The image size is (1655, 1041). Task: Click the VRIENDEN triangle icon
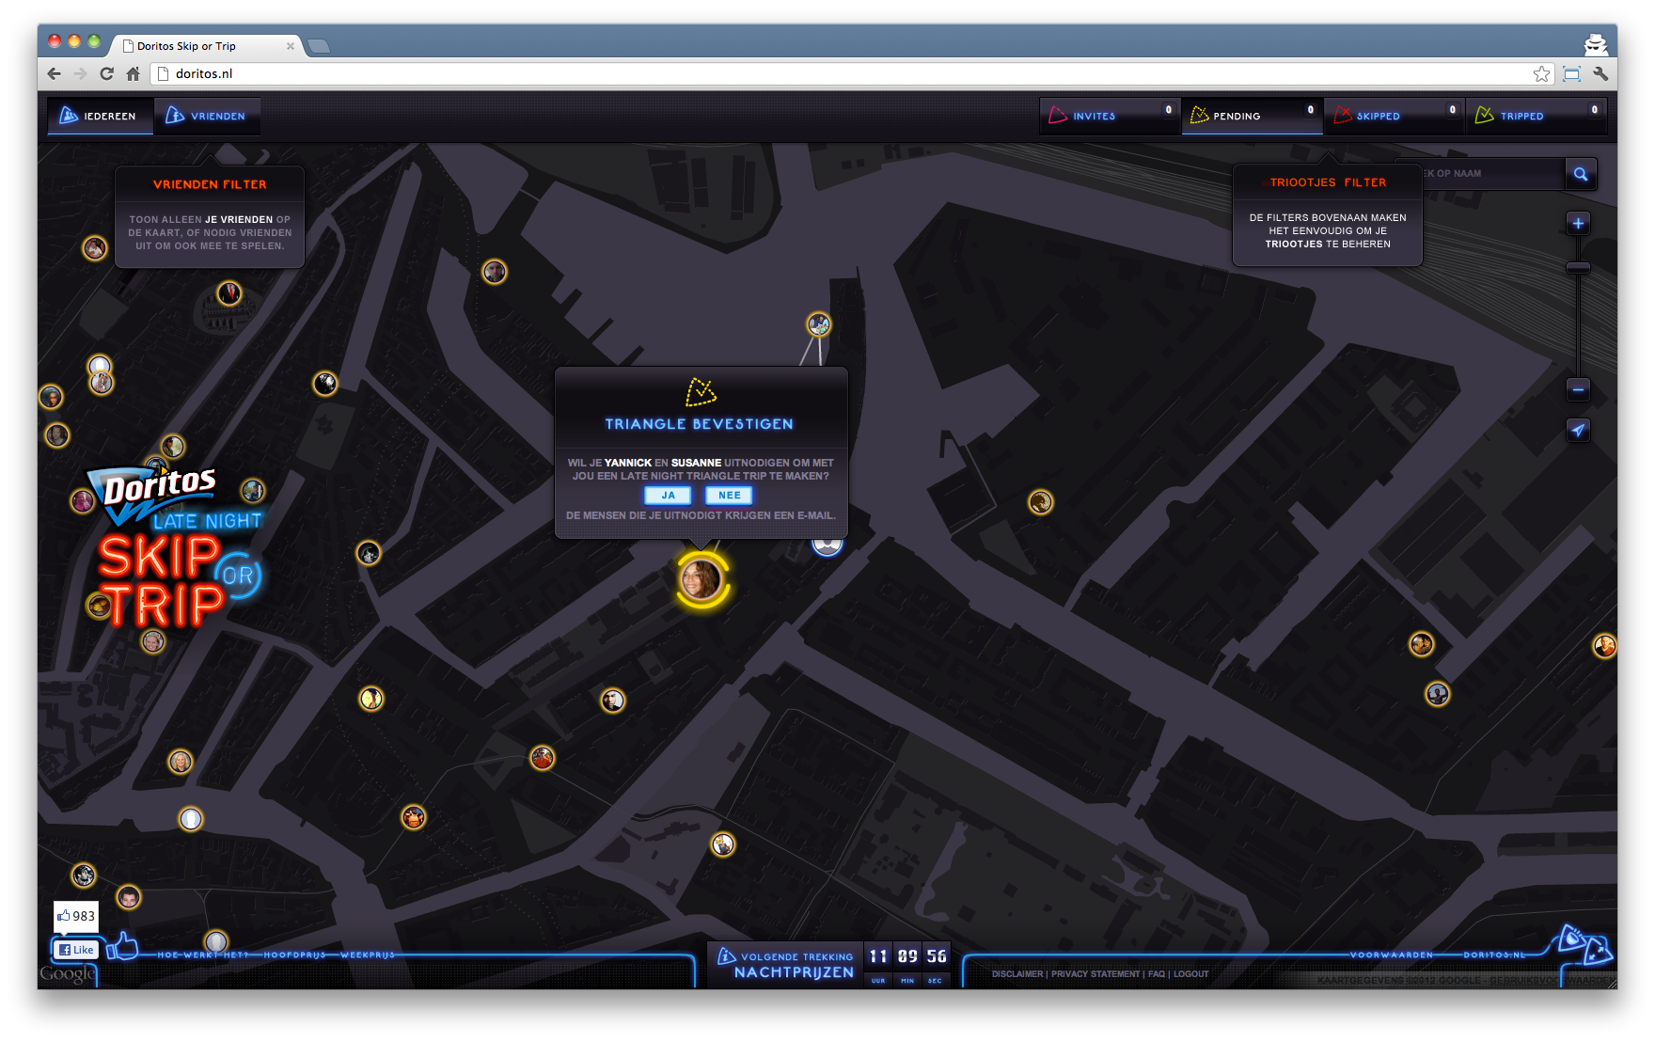click(175, 115)
